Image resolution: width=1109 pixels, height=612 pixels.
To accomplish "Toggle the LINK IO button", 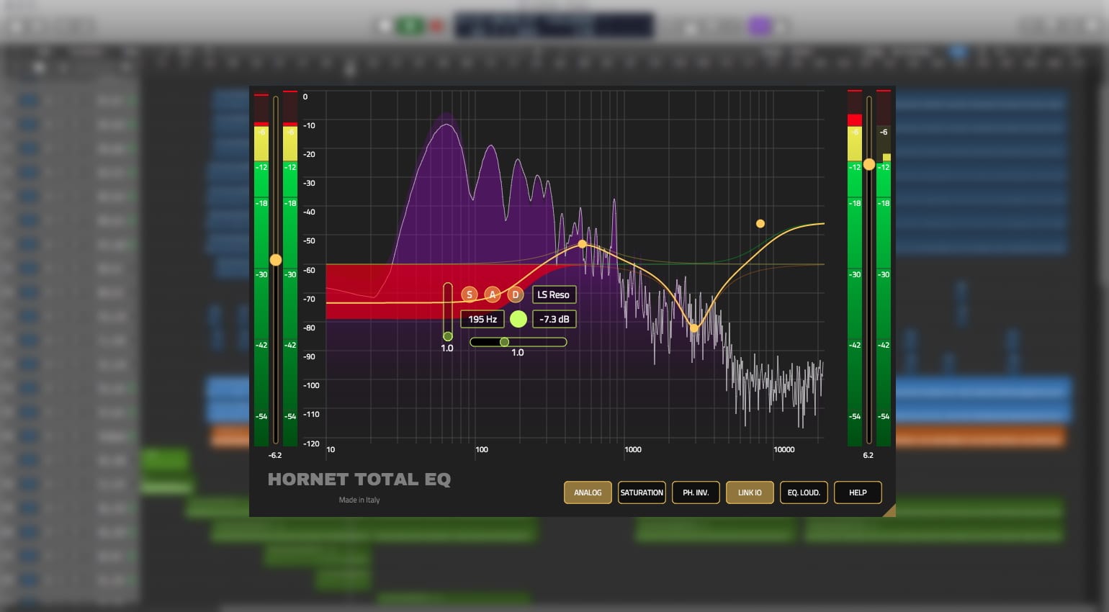I will [750, 492].
